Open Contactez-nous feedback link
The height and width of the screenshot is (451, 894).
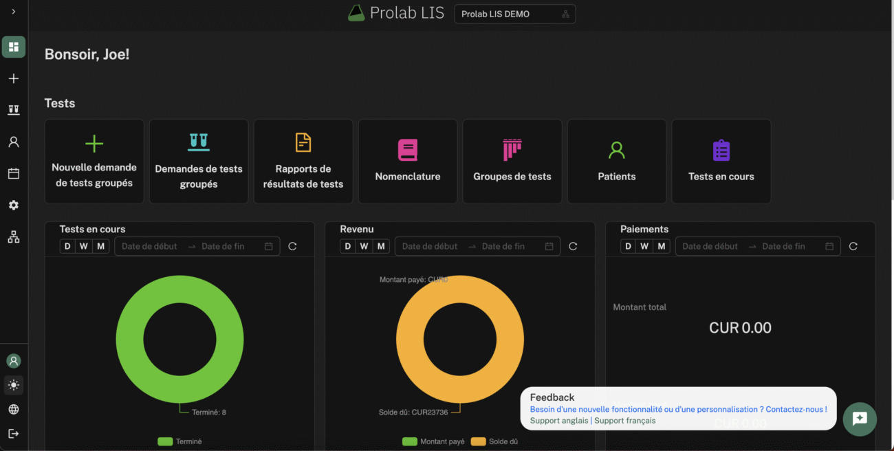[x=796, y=409]
